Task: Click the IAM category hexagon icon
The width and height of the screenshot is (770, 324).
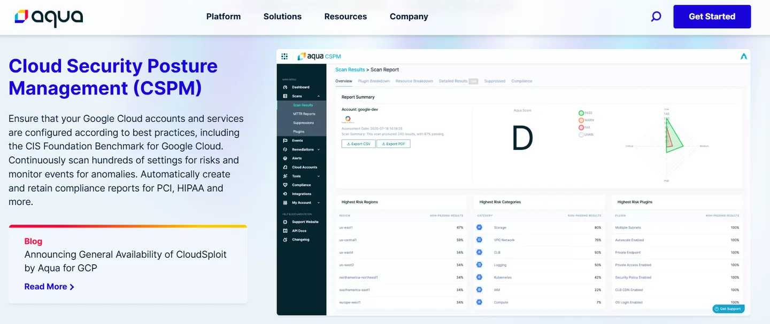Action: click(x=479, y=290)
